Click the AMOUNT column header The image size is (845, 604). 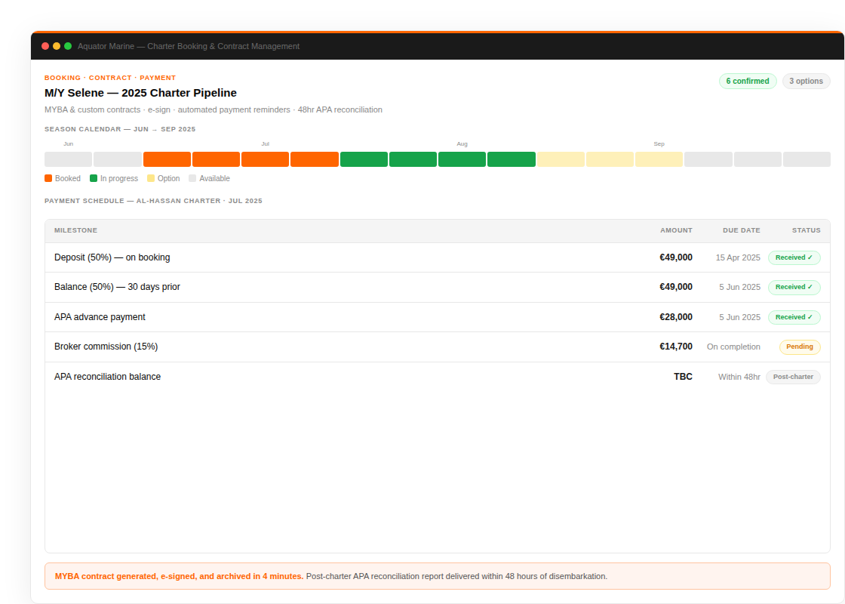(676, 230)
